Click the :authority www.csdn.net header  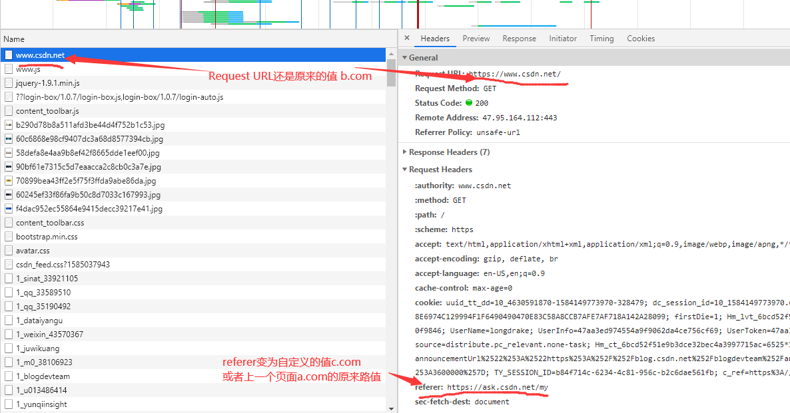pyautogui.click(x=462, y=186)
